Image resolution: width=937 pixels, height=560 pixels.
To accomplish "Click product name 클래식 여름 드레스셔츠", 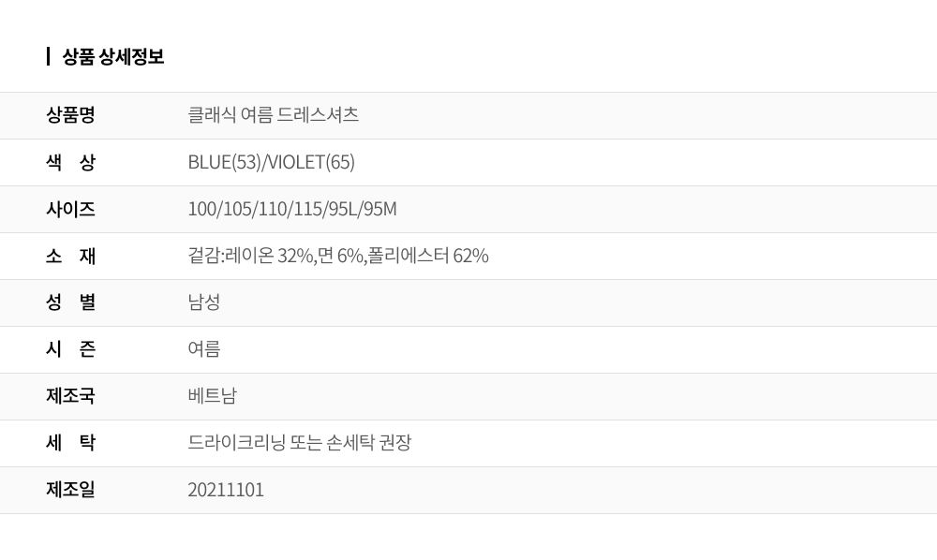I will tap(273, 114).
